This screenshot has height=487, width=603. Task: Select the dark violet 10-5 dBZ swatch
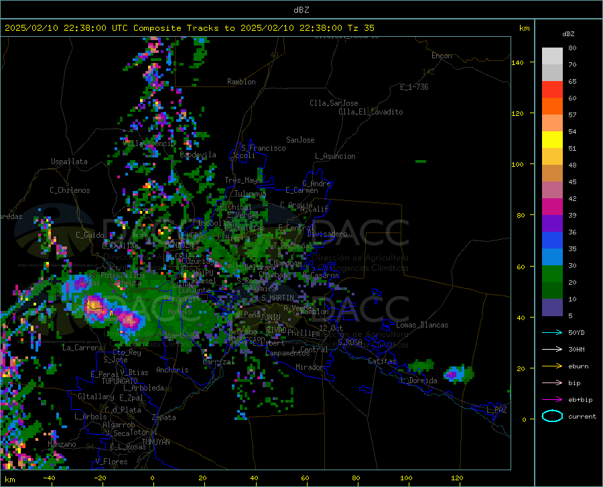pyautogui.click(x=552, y=307)
